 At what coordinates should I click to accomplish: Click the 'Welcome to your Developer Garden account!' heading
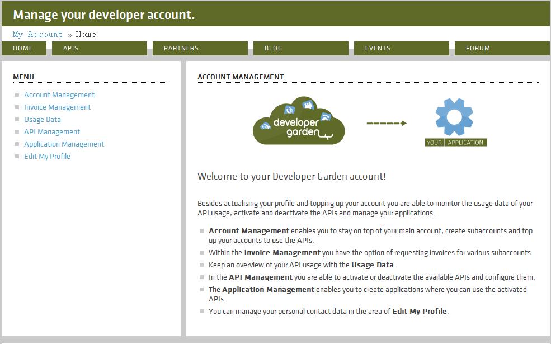coord(291,176)
